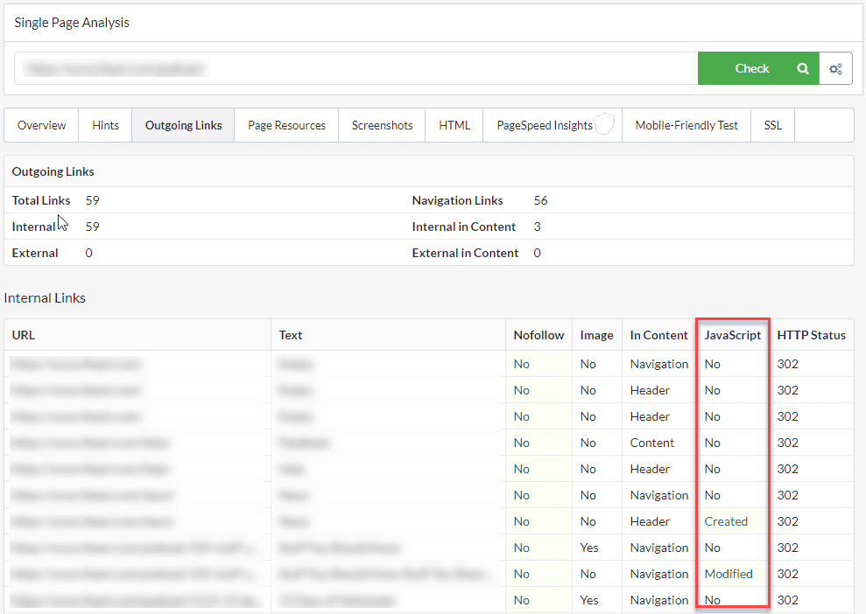Focus the blurred URL input field
The image size is (866, 614).
point(356,68)
